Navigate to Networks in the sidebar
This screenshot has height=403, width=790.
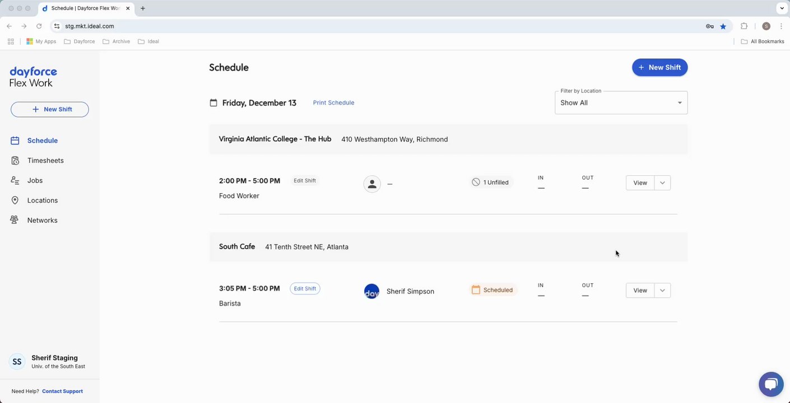pos(42,221)
